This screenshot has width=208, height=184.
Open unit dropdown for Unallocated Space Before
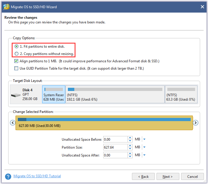point(145,139)
